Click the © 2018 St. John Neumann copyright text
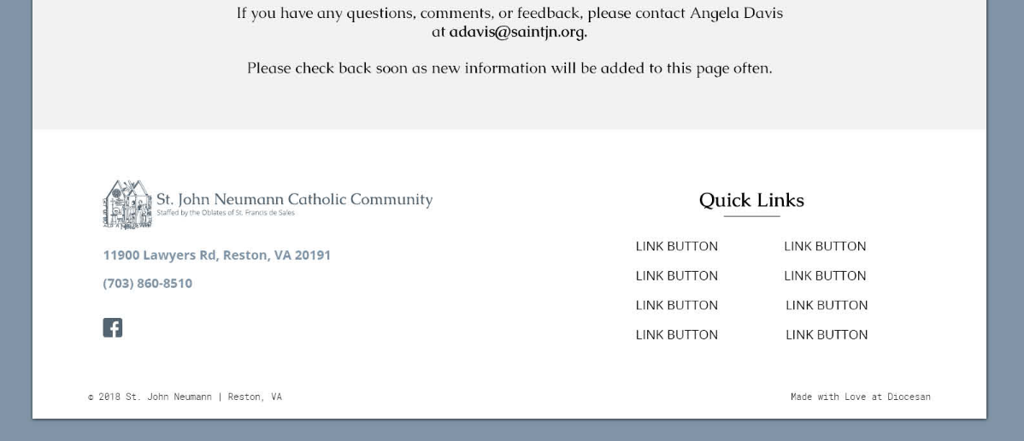 (x=185, y=397)
